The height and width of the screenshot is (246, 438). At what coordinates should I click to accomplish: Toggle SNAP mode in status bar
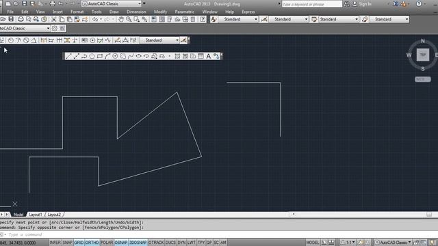point(67,243)
